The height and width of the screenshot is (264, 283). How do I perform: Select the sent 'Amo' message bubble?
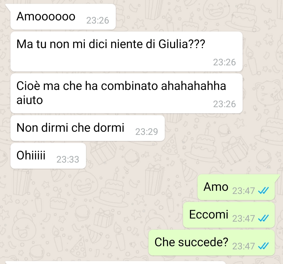[236, 187]
